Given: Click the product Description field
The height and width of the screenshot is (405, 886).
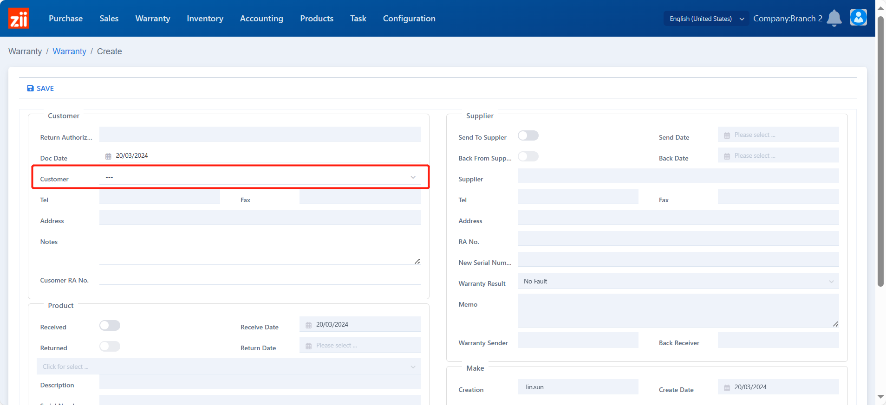Looking at the screenshot, I should click(x=260, y=382).
